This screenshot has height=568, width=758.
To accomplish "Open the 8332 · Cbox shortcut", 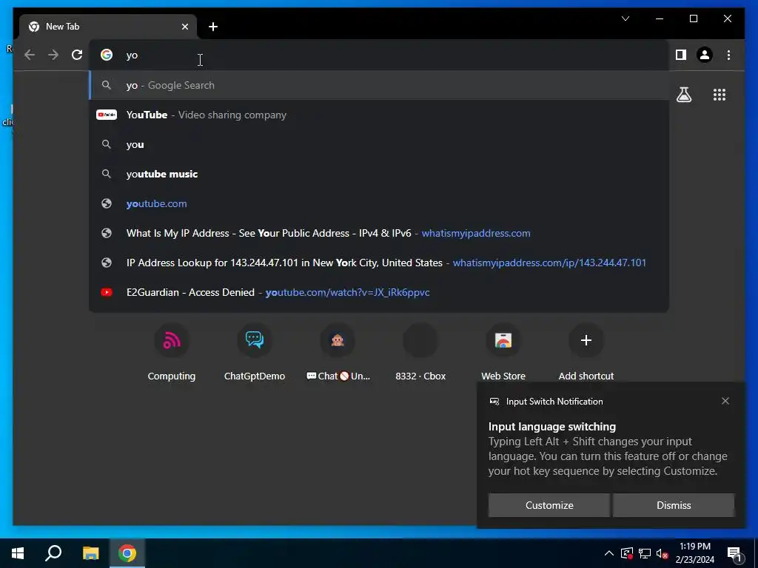I will (x=420, y=353).
